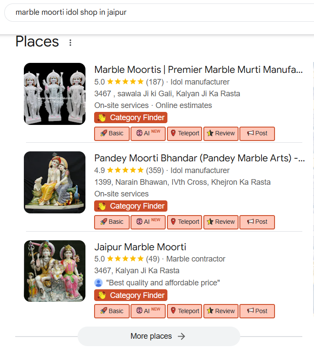Click Category Finder for Jaipur Marble Moorti
The height and width of the screenshot is (350, 314).
(131, 295)
